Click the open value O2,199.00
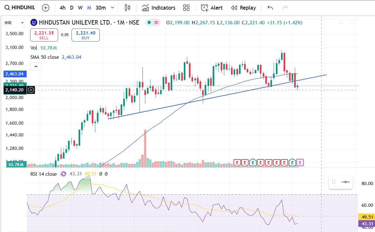This screenshot has height=232, width=375. click(178, 23)
